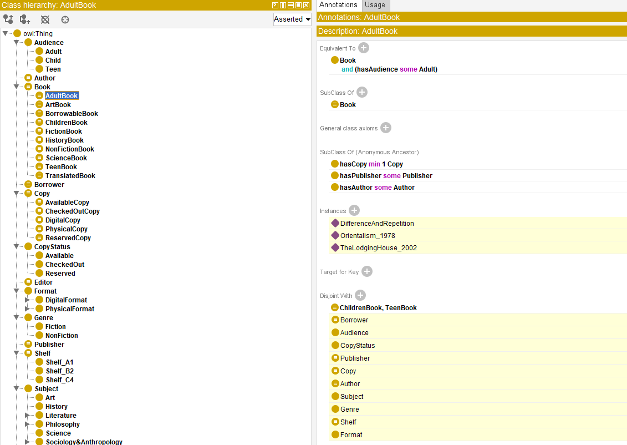The image size is (627, 445).
Task: Expand the DigitalFormat tree node
Action: [28, 300]
